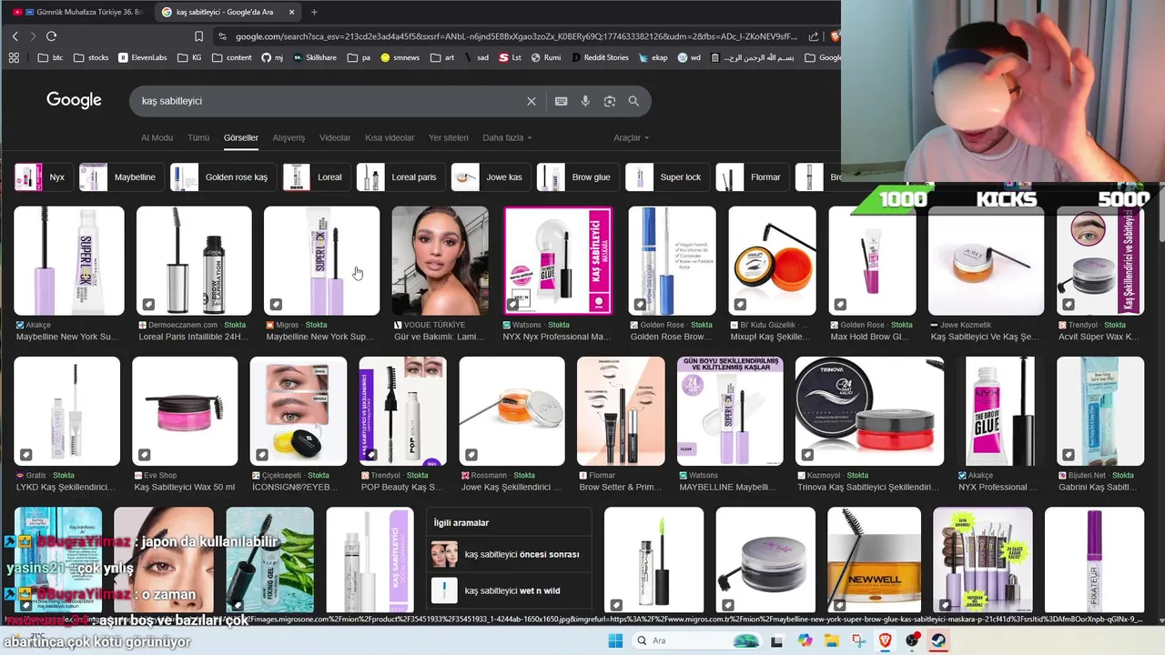
Task: Open Loreal Paris Infaillible 24H image
Action: point(194,261)
